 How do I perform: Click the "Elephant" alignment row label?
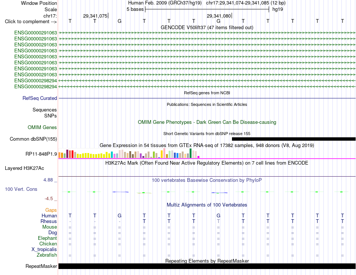[47, 238]
